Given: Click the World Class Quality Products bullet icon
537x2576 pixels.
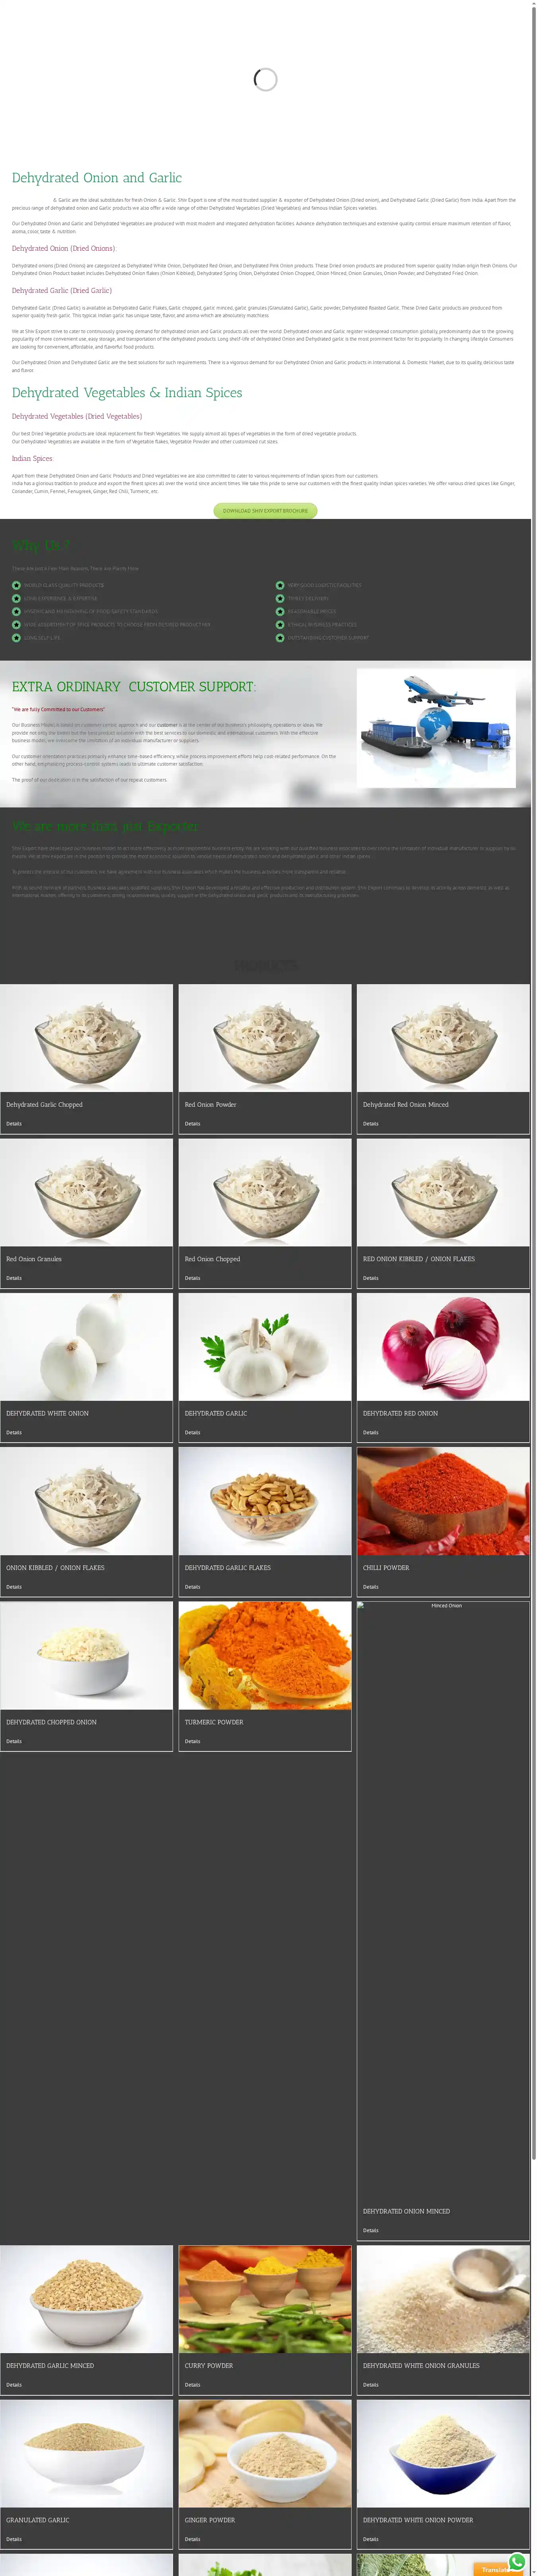Looking at the screenshot, I should click(16, 585).
